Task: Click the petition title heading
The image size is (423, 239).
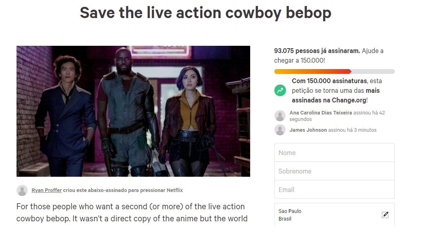Action: [x=205, y=13]
